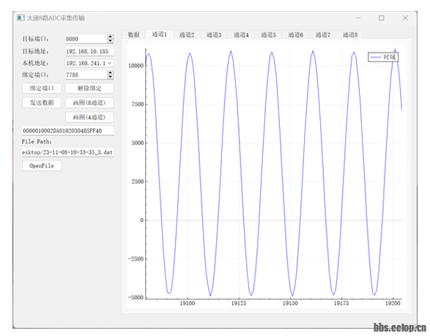
Task: Increase the 目标端口 value with up arrow
Action: coord(110,37)
